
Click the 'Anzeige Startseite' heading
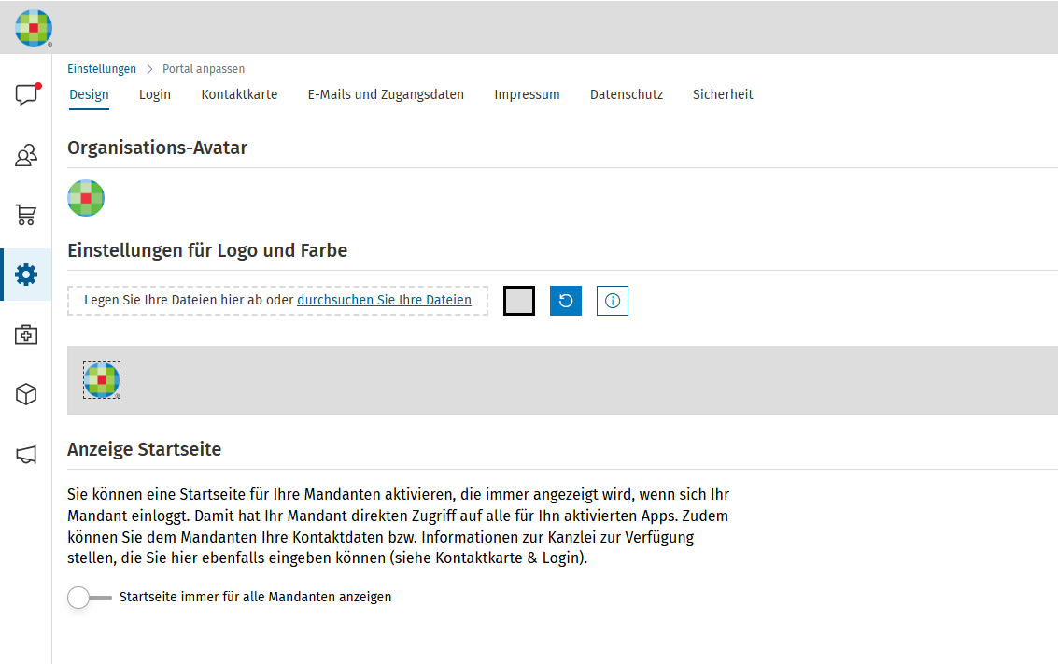(x=145, y=449)
